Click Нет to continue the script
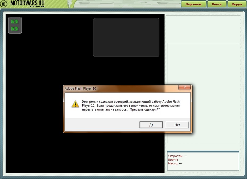Screen dimensions: 247x179 pos(177,125)
